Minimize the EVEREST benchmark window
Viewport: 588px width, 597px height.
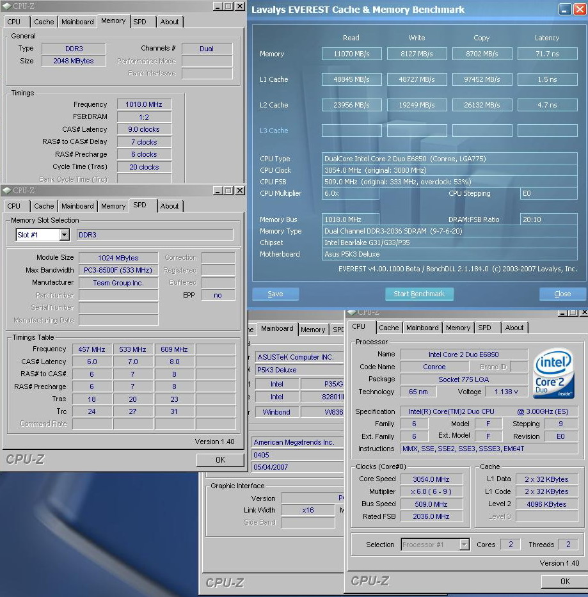coord(564,9)
